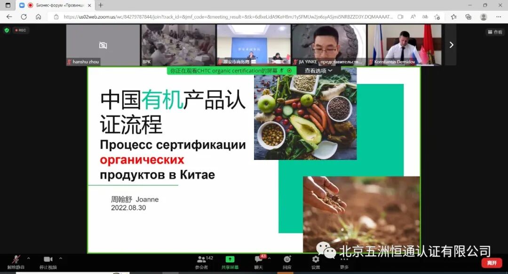This screenshot has width=508, height=274.
Task: Click the red 离开 leave meeting button
Action: pos(492,263)
